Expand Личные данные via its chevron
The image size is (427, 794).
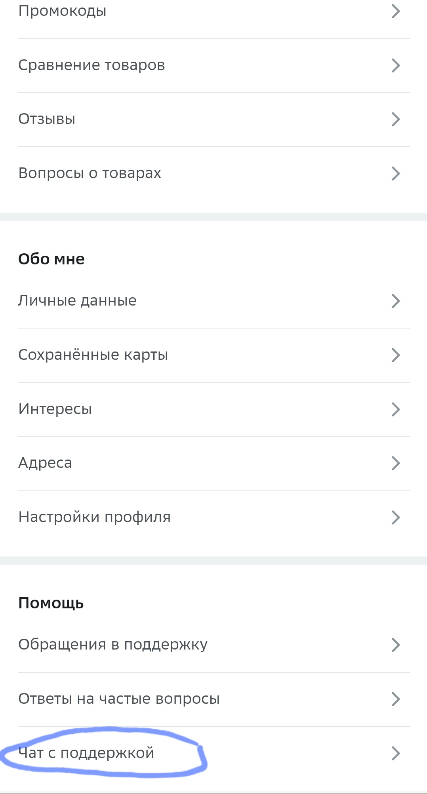396,301
